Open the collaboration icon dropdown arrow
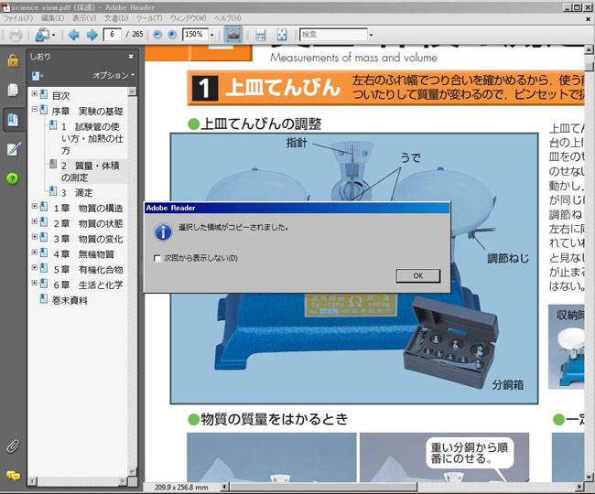Screen dimensions: 595x494 click(53, 36)
